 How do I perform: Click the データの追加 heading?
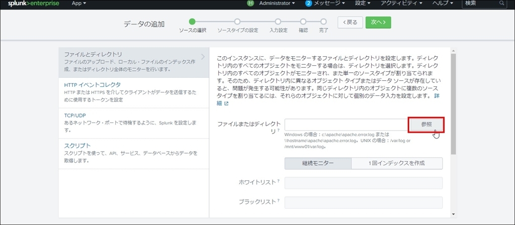(x=144, y=24)
